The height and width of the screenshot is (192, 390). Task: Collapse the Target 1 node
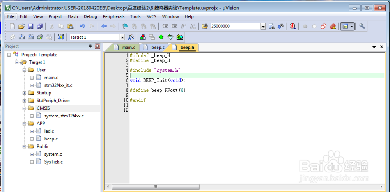16,62
